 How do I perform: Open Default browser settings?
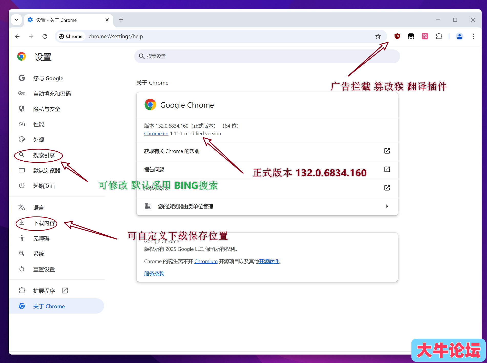[x=56, y=171]
